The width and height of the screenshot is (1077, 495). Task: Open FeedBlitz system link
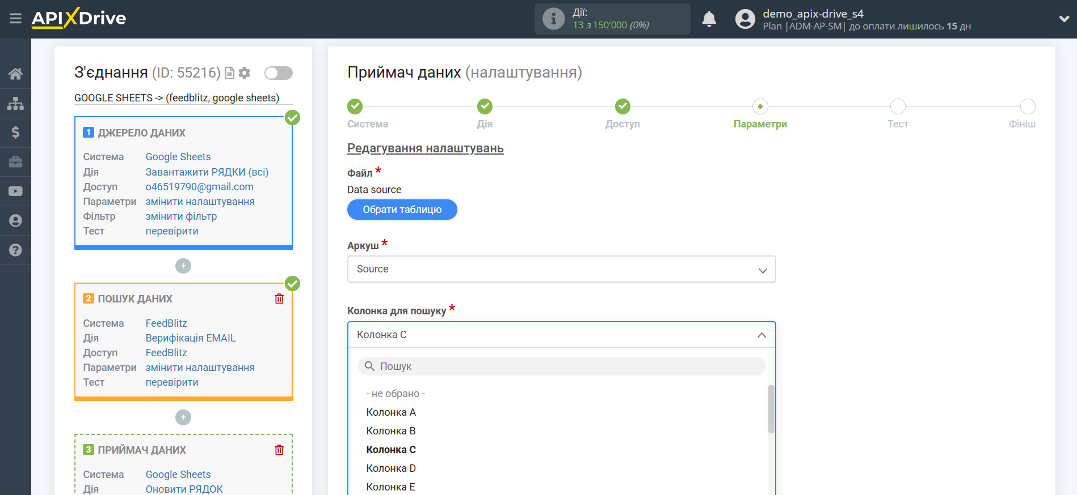tap(166, 323)
